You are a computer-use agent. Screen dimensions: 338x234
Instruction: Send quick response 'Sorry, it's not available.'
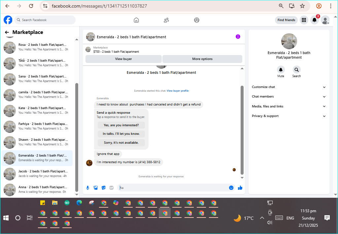tap(121, 142)
